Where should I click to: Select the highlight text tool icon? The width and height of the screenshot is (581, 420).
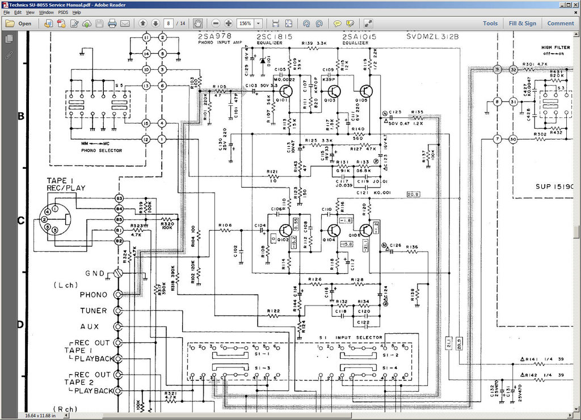(x=350, y=23)
